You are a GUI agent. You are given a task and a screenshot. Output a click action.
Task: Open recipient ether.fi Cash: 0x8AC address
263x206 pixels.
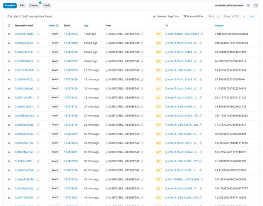click(x=183, y=152)
